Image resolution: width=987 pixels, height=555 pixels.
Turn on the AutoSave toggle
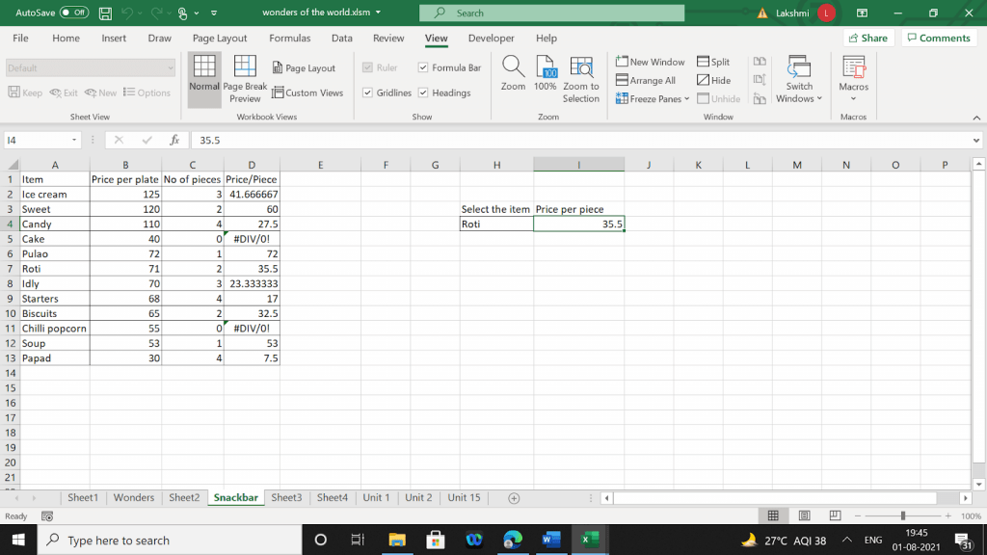tap(73, 13)
